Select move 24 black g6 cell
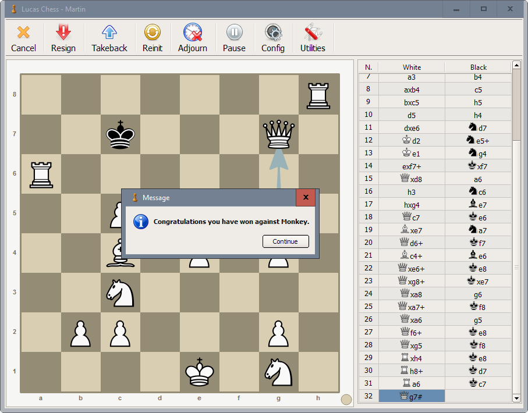Screen dimensions: 528x413 478,294
